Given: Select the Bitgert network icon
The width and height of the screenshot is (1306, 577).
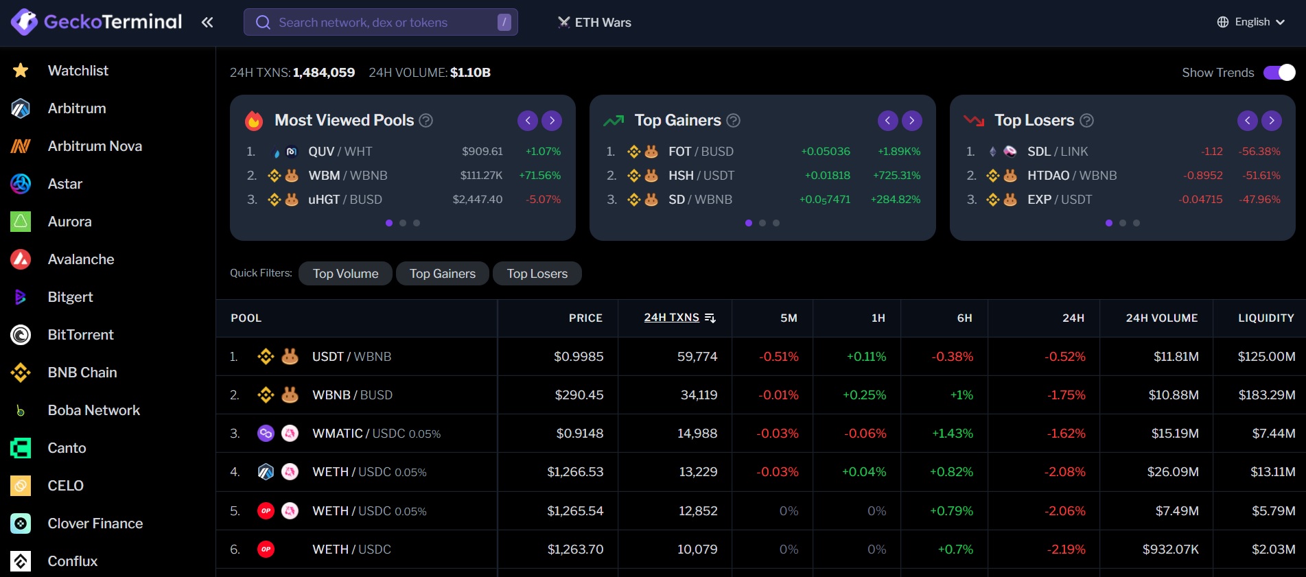Looking at the screenshot, I should click(21, 297).
